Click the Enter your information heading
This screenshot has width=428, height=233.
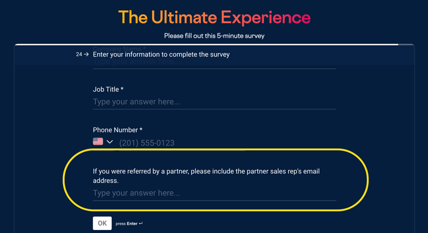pyautogui.click(x=161, y=54)
